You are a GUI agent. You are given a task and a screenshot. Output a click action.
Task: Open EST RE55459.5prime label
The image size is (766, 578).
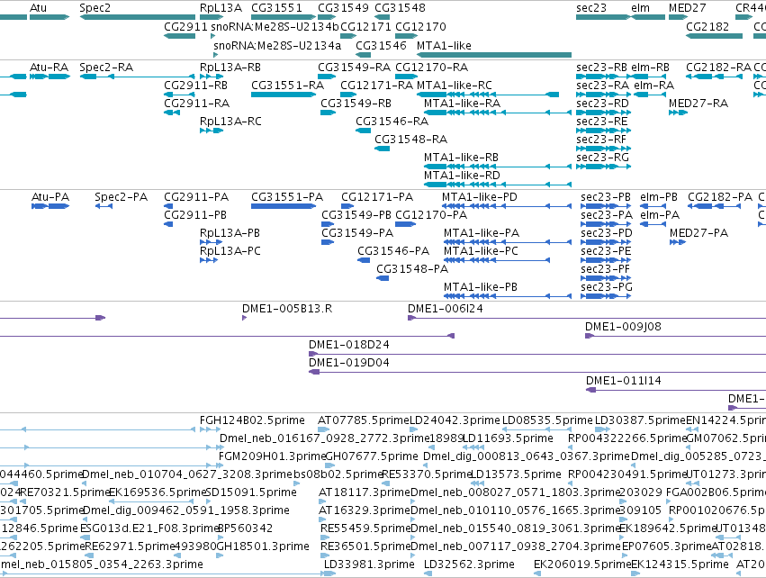click(365, 528)
